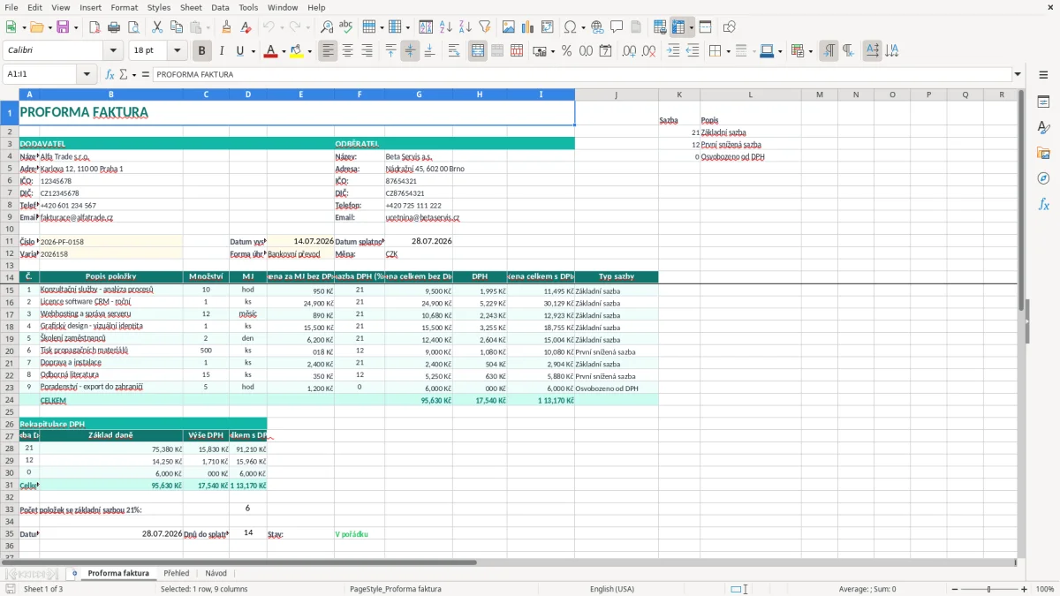
Task: Open the Data menu
Action: [x=220, y=7]
